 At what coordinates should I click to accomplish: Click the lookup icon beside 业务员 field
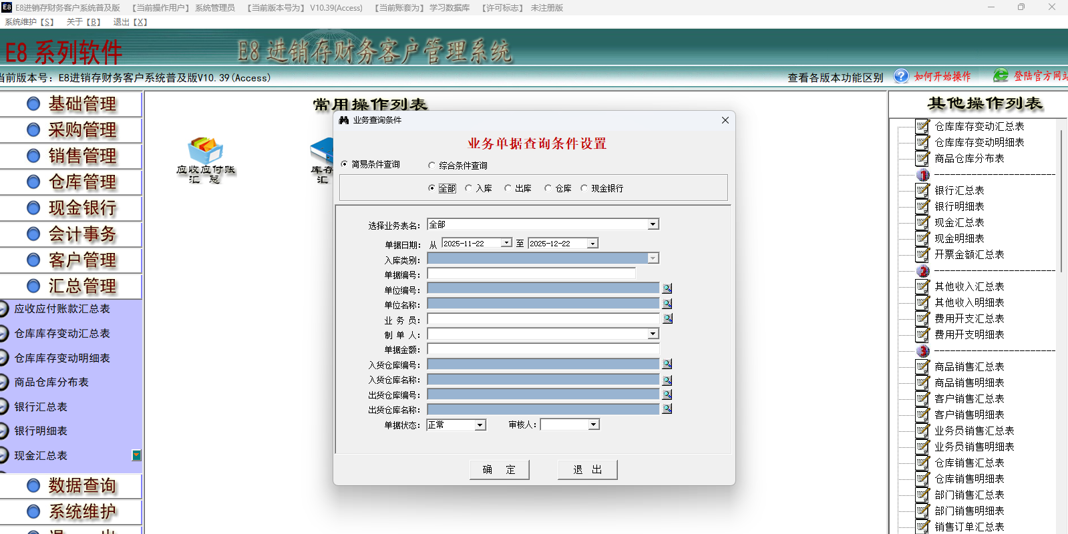point(667,318)
